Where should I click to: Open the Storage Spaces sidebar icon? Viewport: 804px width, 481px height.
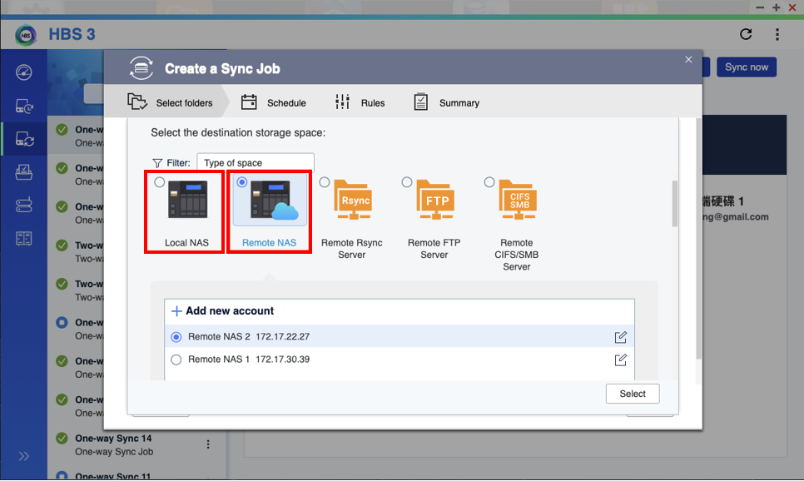[x=23, y=205]
